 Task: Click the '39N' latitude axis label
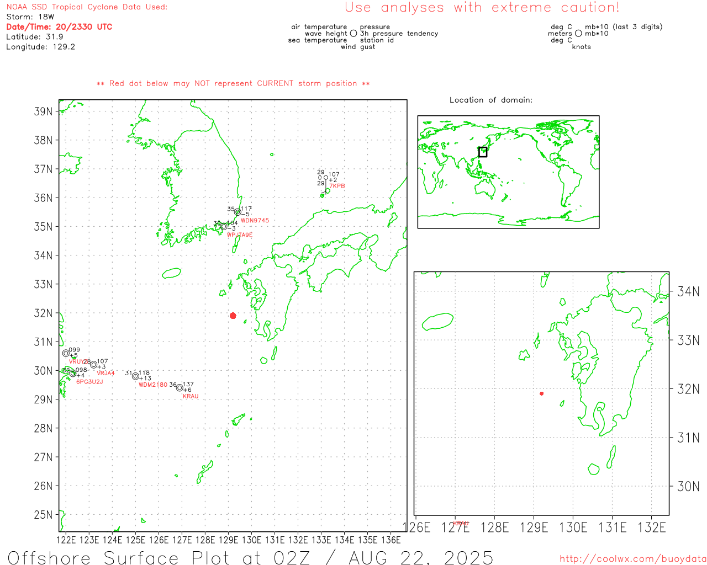tap(43, 111)
